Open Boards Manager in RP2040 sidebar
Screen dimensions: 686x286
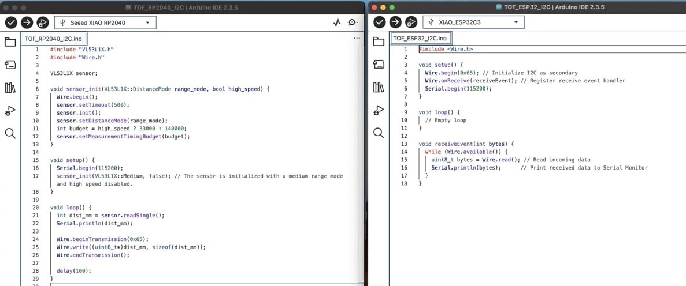click(10, 65)
